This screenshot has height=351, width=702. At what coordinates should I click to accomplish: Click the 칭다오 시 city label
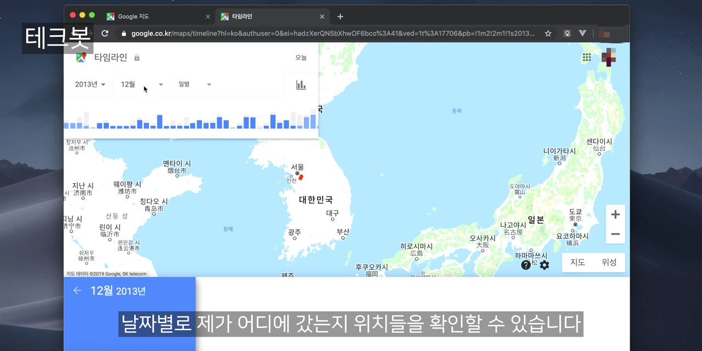click(154, 202)
